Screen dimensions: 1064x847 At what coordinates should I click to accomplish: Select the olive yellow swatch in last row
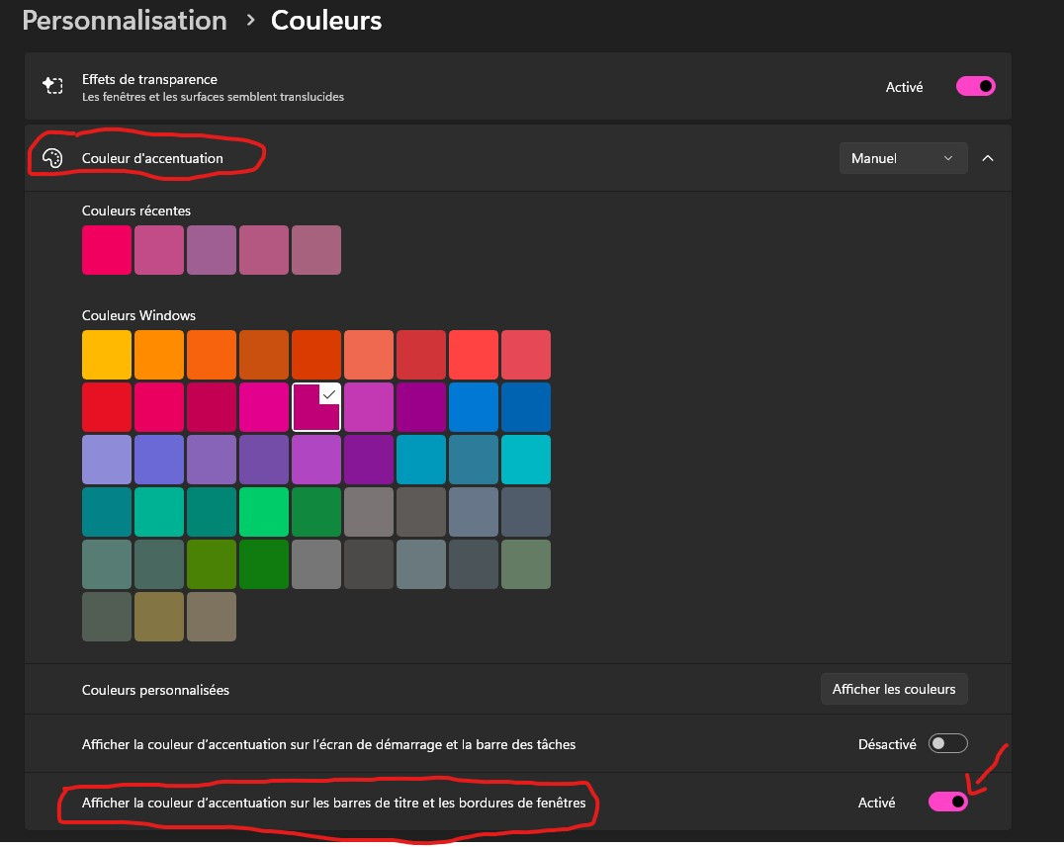[159, 617]
